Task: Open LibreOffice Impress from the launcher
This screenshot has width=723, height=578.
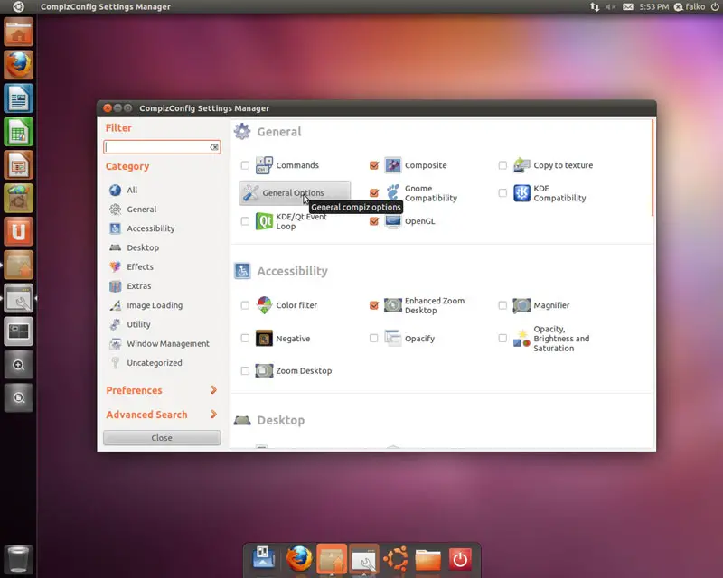Action: click(x=18, y=165)
